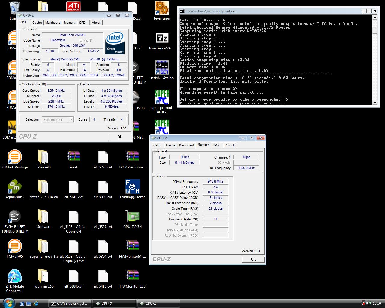Click OK in the CPU-Z memory window
Viewport: 385px width, 308px height.
point(253,260)
